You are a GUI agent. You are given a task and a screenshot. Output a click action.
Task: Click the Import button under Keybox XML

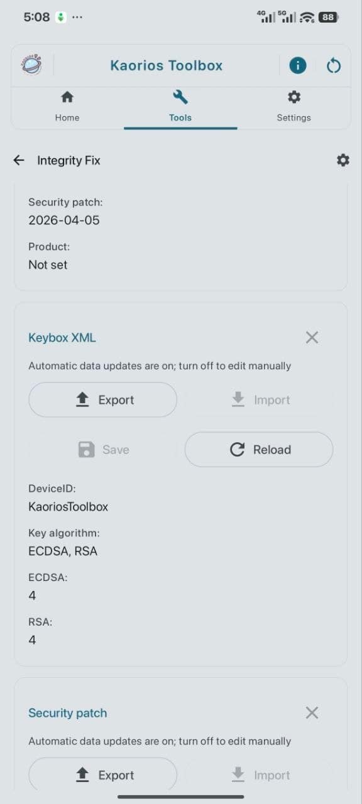pyautogui.click(x=259, y=400)
